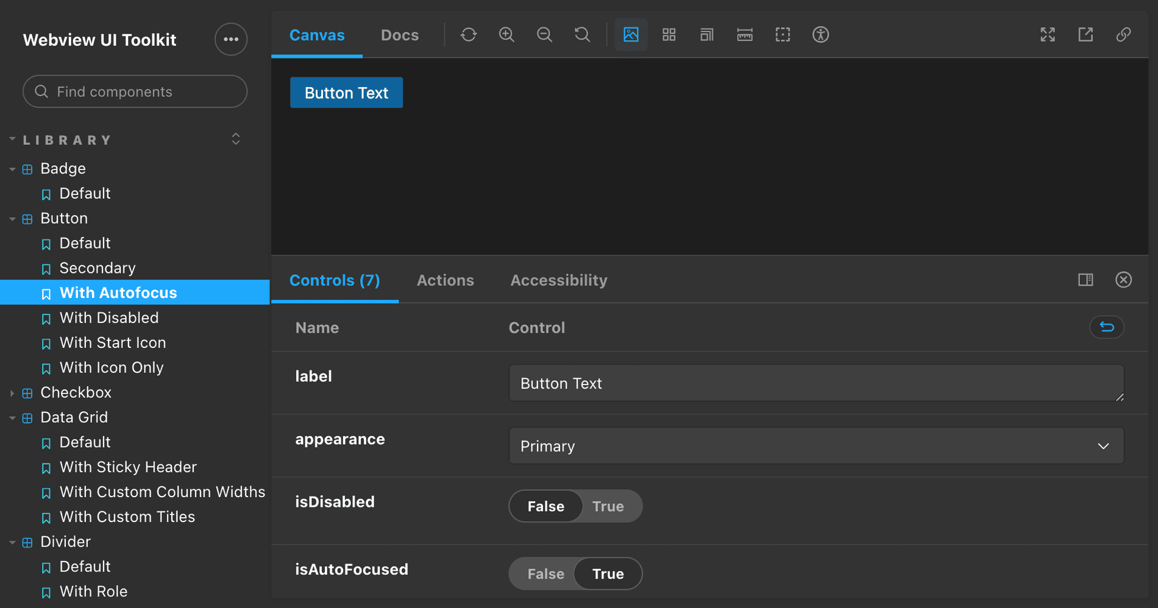The image size is (1158, 608).
Task: Zoom out on the canvas
Action: pyautogui.click(x=544, y=35)
